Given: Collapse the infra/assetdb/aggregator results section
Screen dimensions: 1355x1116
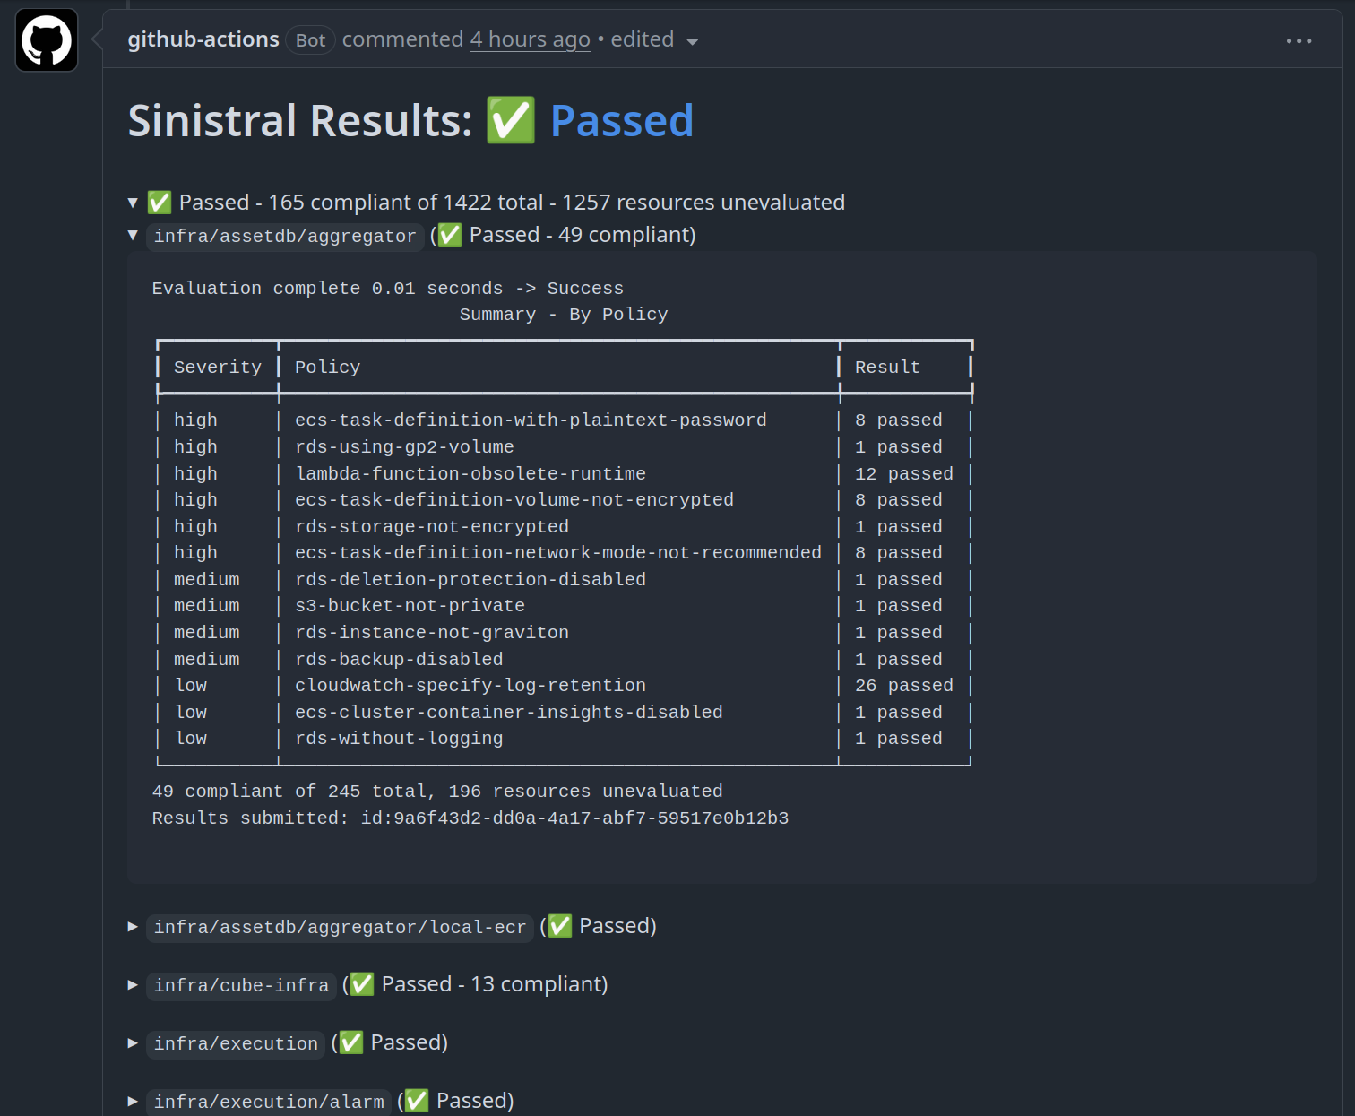Looking at the screenshot, I should [x=132, y=236].
